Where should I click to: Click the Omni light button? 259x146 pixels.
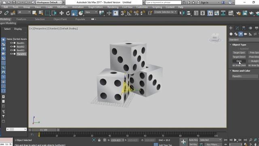pyautogui.click(x=239, y=61)
